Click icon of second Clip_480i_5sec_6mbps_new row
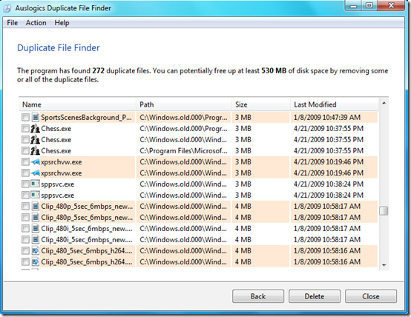 coord(35,239)
